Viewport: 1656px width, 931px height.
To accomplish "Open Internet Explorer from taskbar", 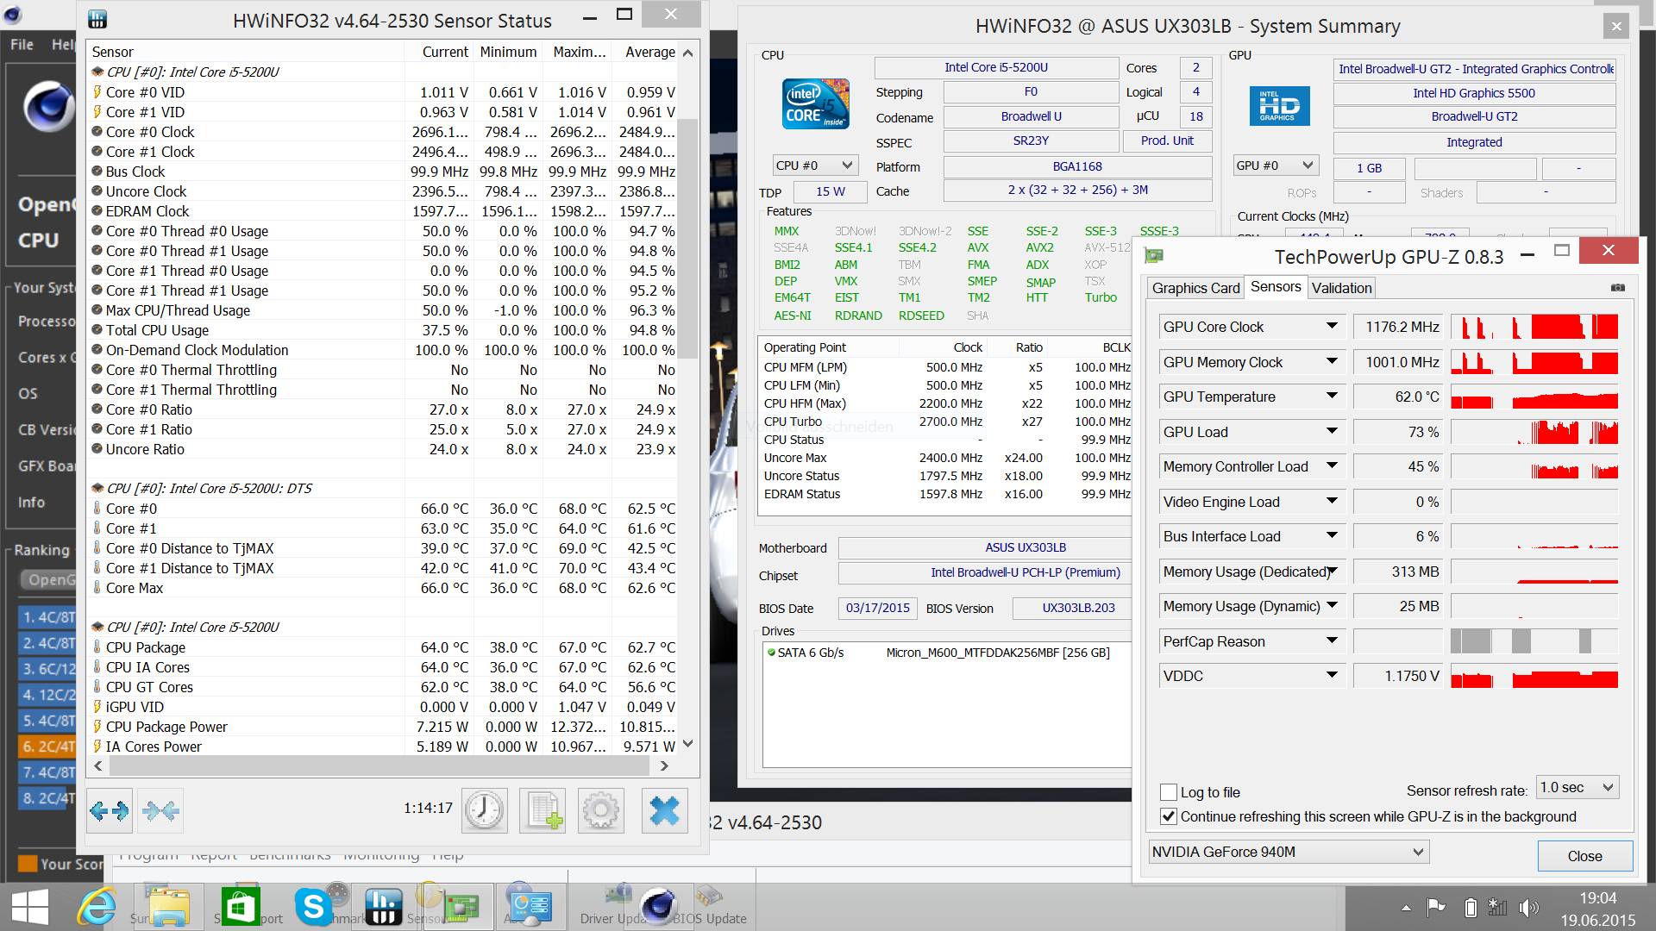I will (97, 907).
